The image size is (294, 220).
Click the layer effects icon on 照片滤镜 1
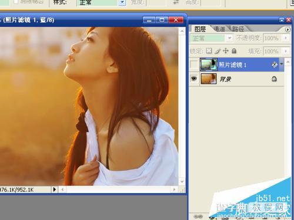[275, 65]
